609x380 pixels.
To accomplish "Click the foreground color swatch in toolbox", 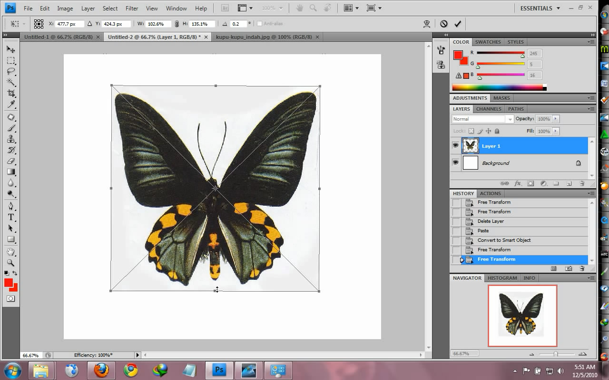I will [x=8, y=283].
